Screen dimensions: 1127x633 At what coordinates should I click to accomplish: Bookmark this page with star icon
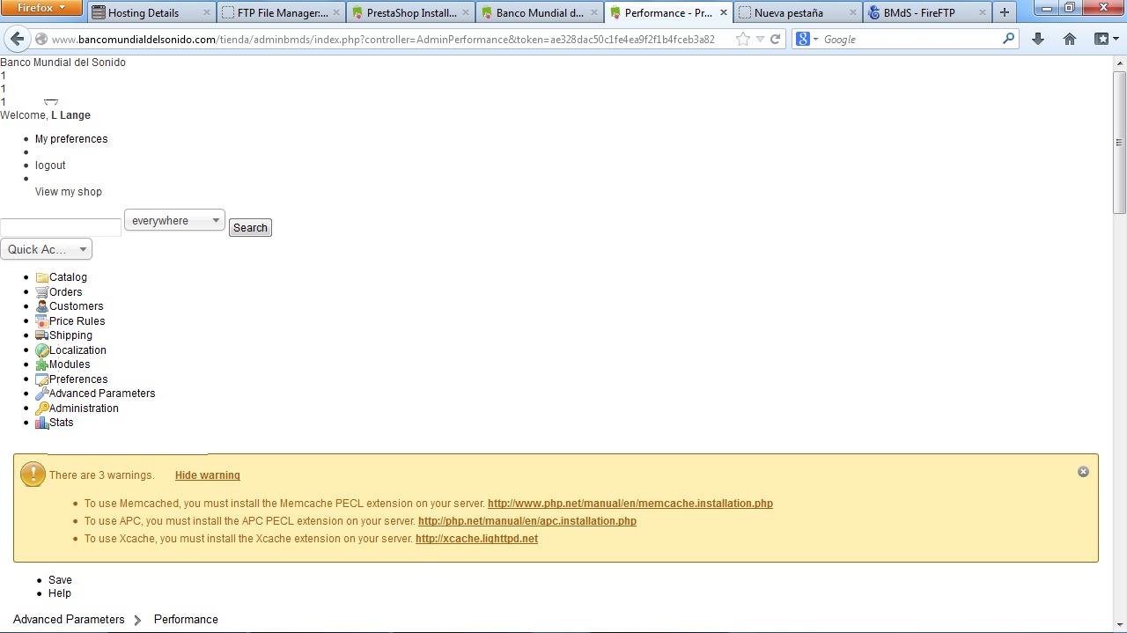pyautogui.click(x=742, y=39)
